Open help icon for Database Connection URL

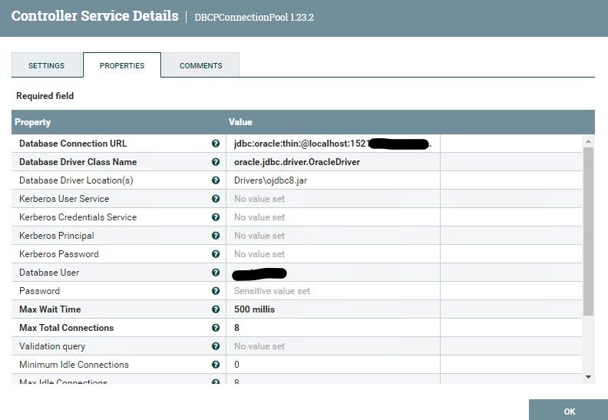point(216,144)
